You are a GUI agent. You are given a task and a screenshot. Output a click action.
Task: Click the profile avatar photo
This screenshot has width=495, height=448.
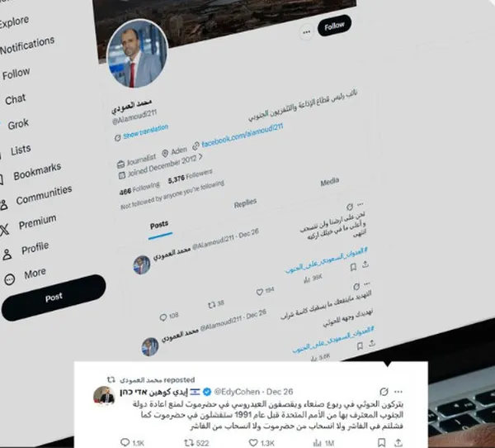pyautogui.click(x=138, y=54)
